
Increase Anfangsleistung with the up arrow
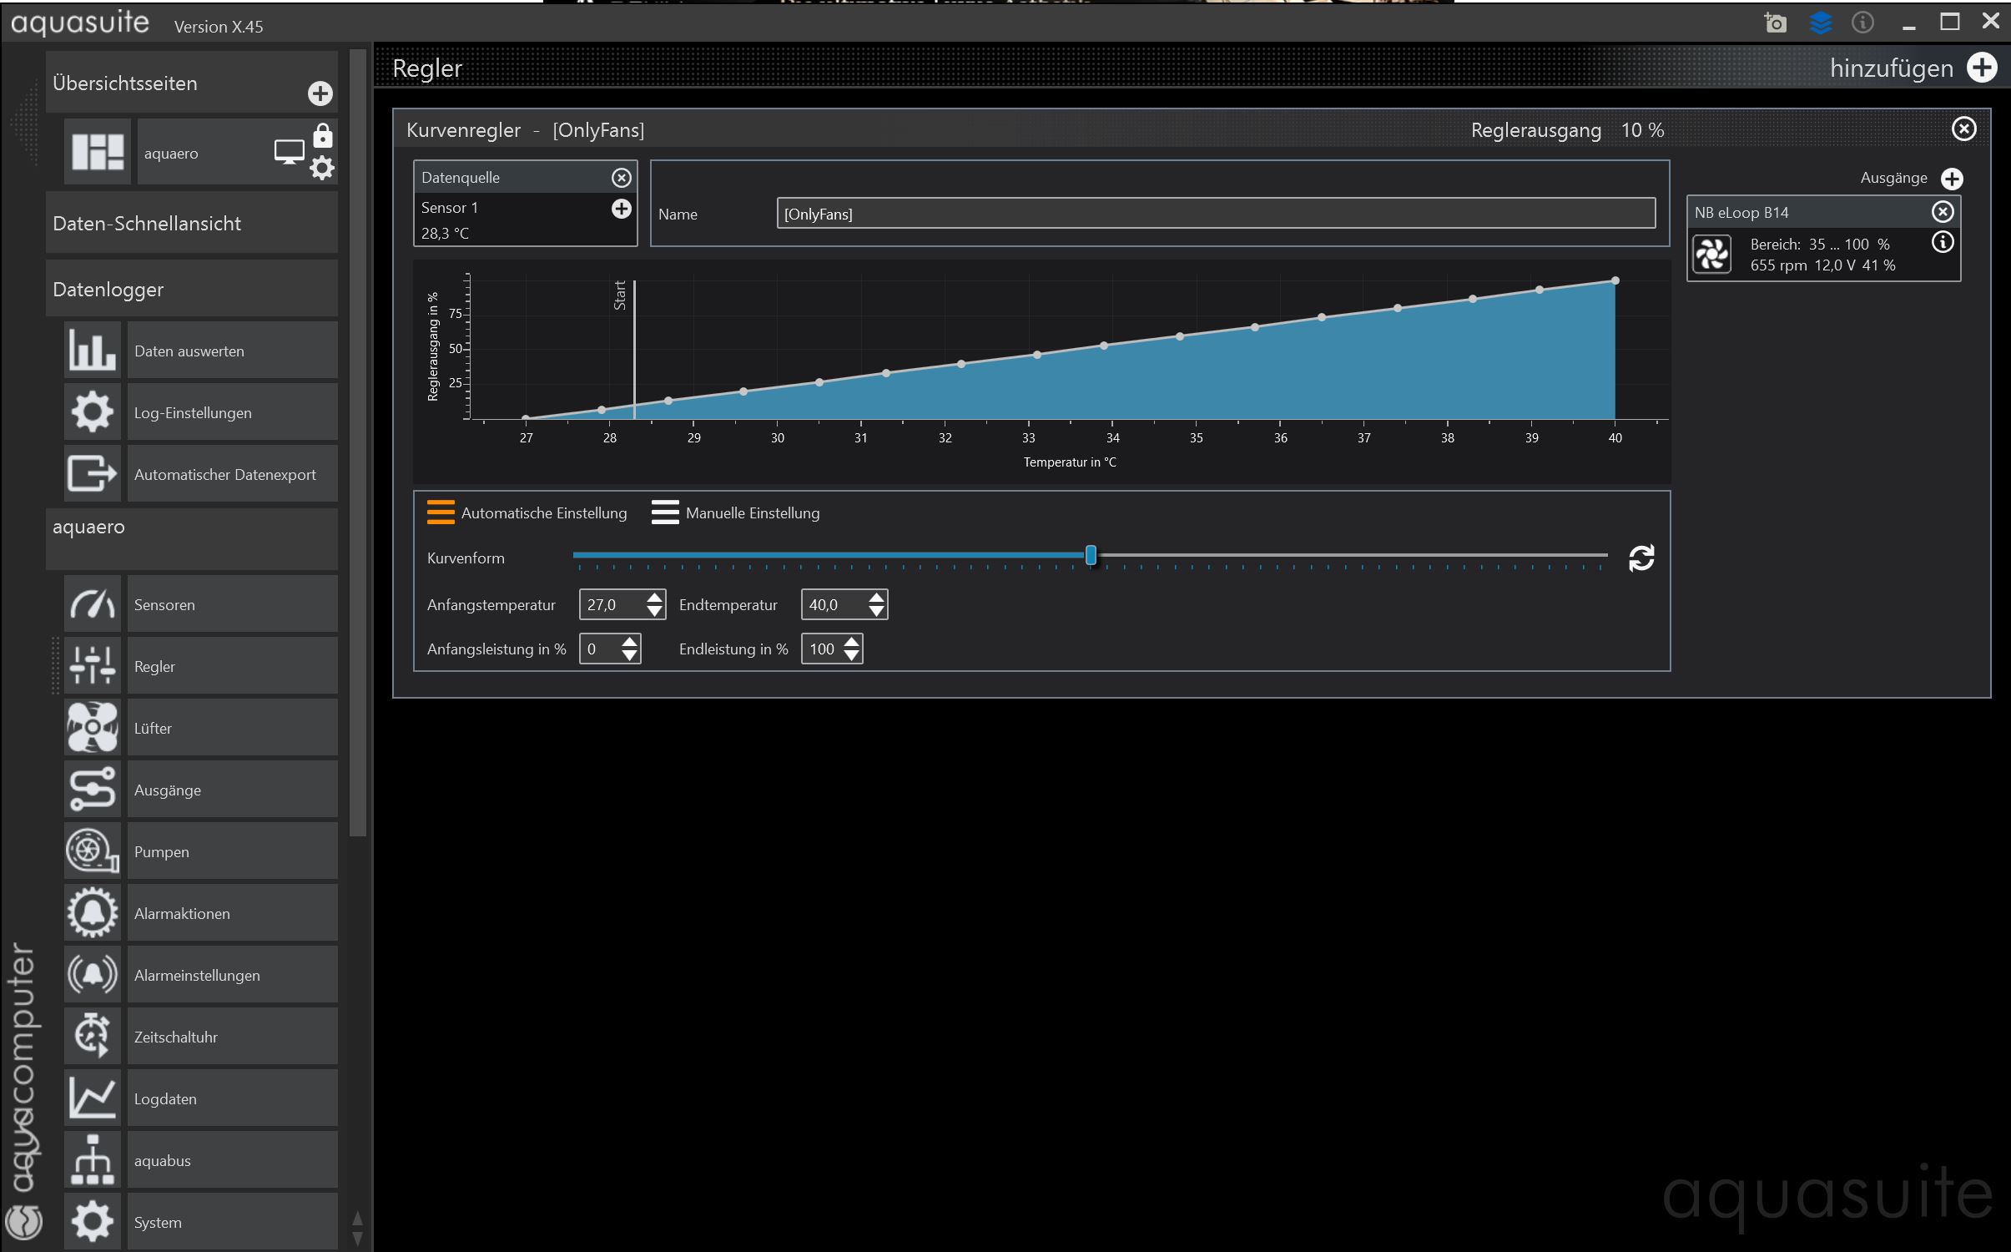pos(630,642)
